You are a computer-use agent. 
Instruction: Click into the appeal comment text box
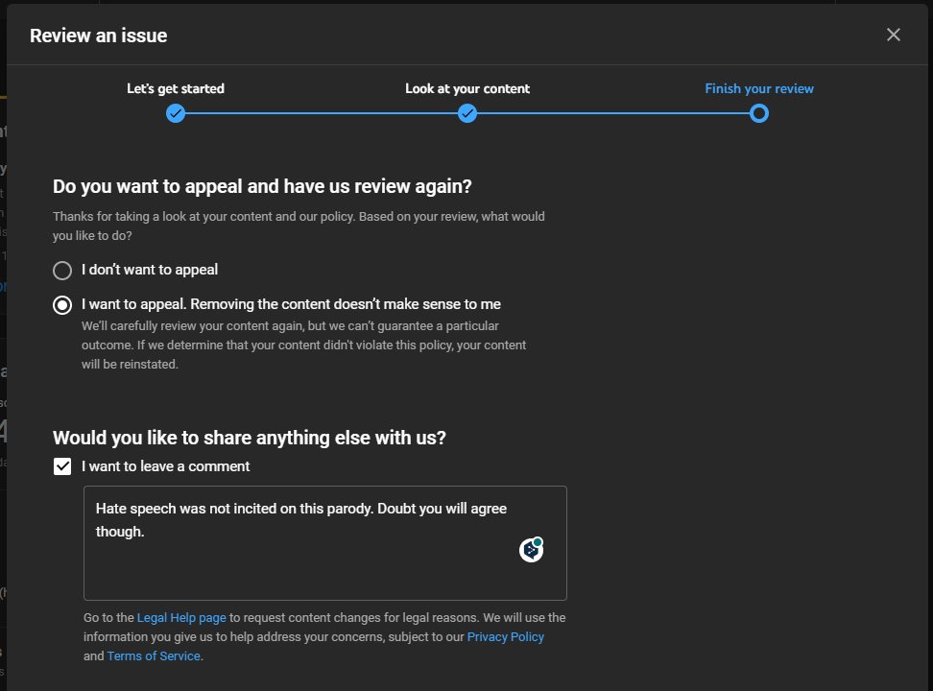point(324,543)
